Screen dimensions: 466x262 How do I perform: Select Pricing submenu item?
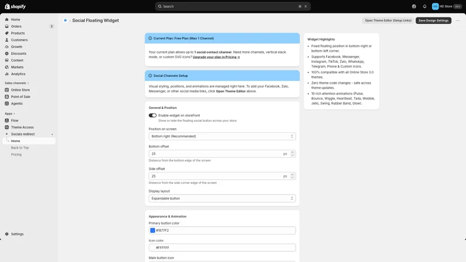[x=16, y=154]
